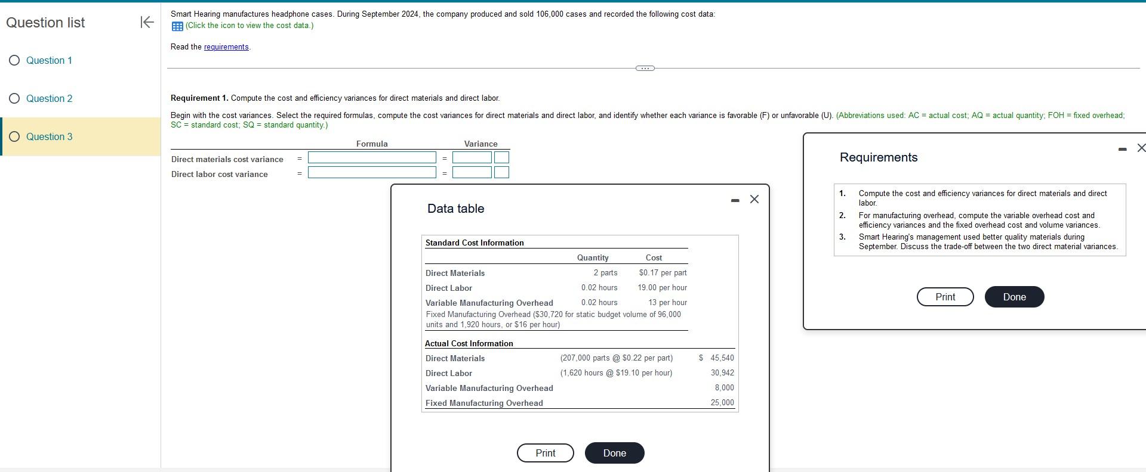This screenshot has width=1146, height=472.
Task: Click Done in the Requirements dialog
Action: 1015,297
